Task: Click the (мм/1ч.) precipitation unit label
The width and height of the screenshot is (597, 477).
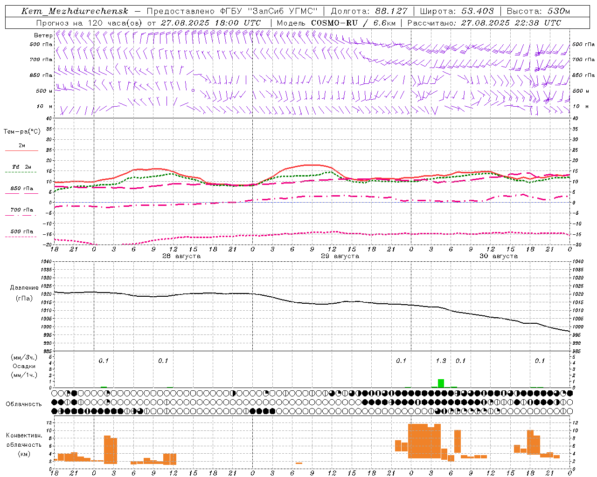Action: (x=24, y=375)
